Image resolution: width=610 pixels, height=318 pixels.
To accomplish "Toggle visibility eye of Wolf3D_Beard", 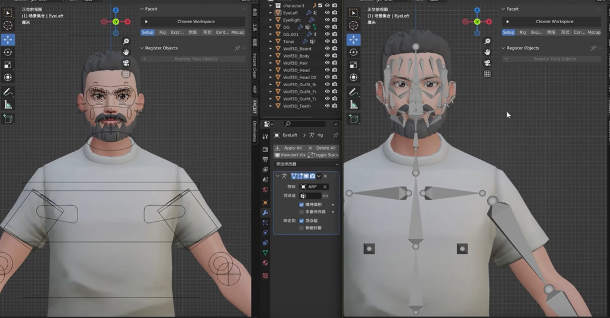I will click(327, 49).
